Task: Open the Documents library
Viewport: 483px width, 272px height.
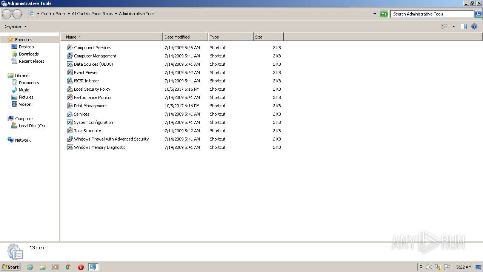Action: [29, 83]
